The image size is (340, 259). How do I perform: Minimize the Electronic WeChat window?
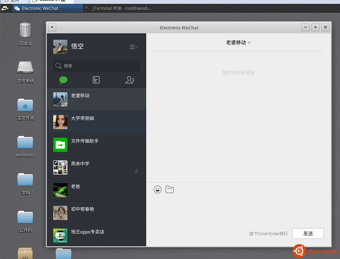click(x=306, y=27)
